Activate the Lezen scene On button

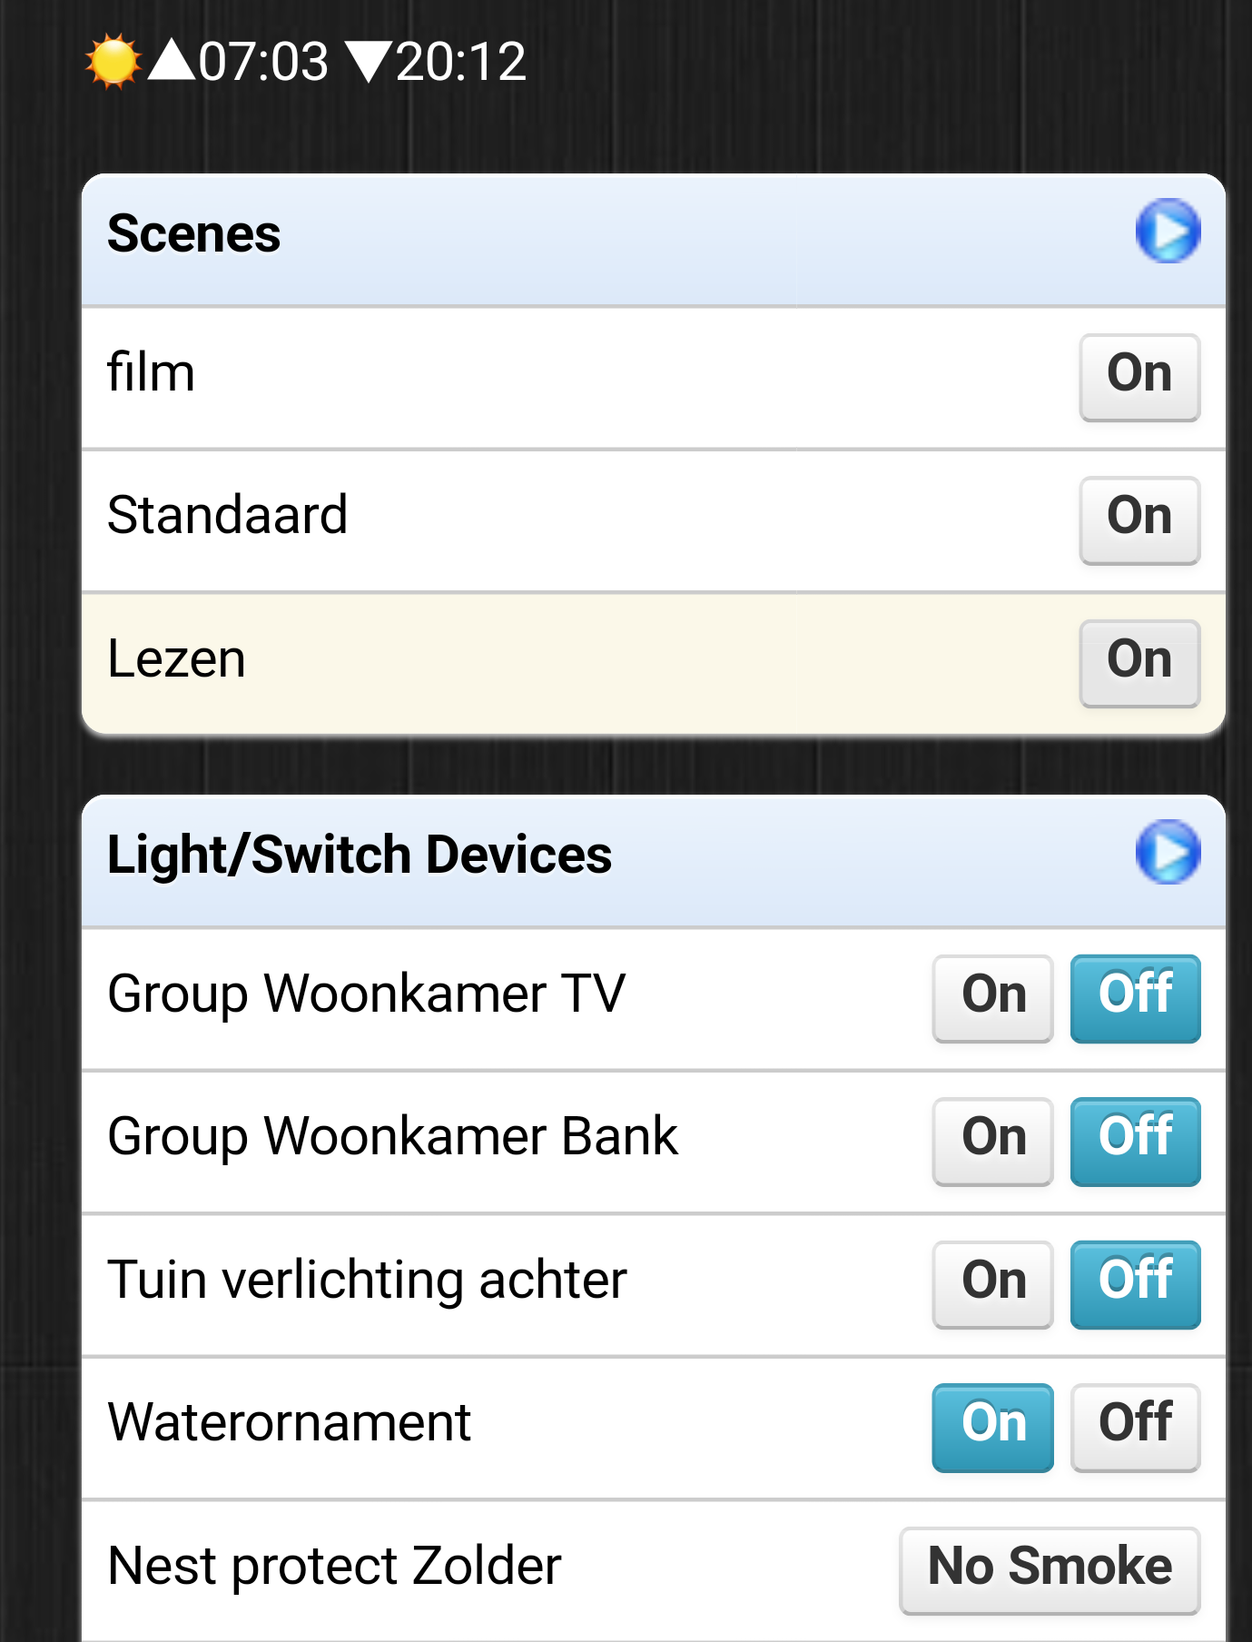pos(1139,663)
